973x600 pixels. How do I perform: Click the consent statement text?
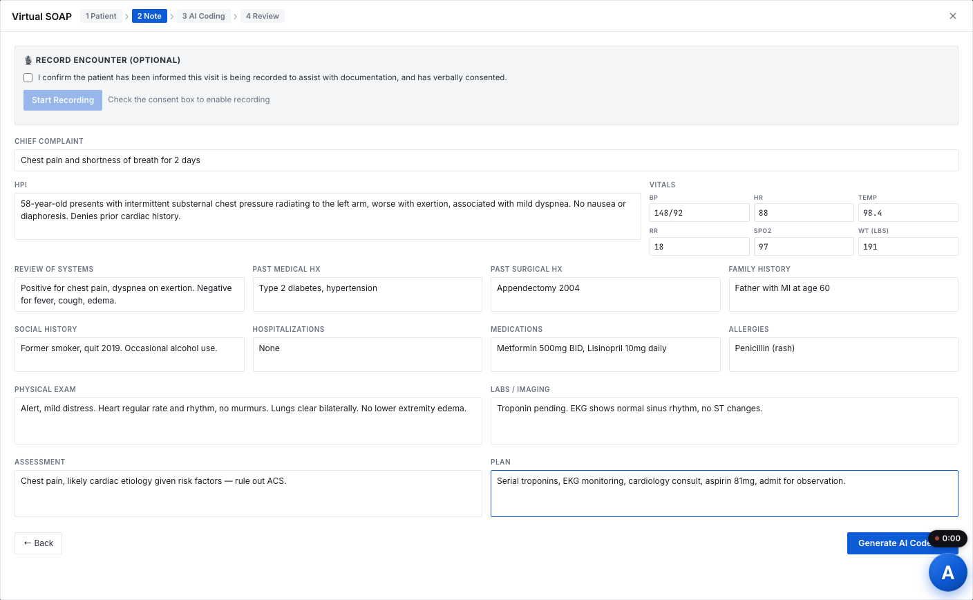tap(272, 77)
